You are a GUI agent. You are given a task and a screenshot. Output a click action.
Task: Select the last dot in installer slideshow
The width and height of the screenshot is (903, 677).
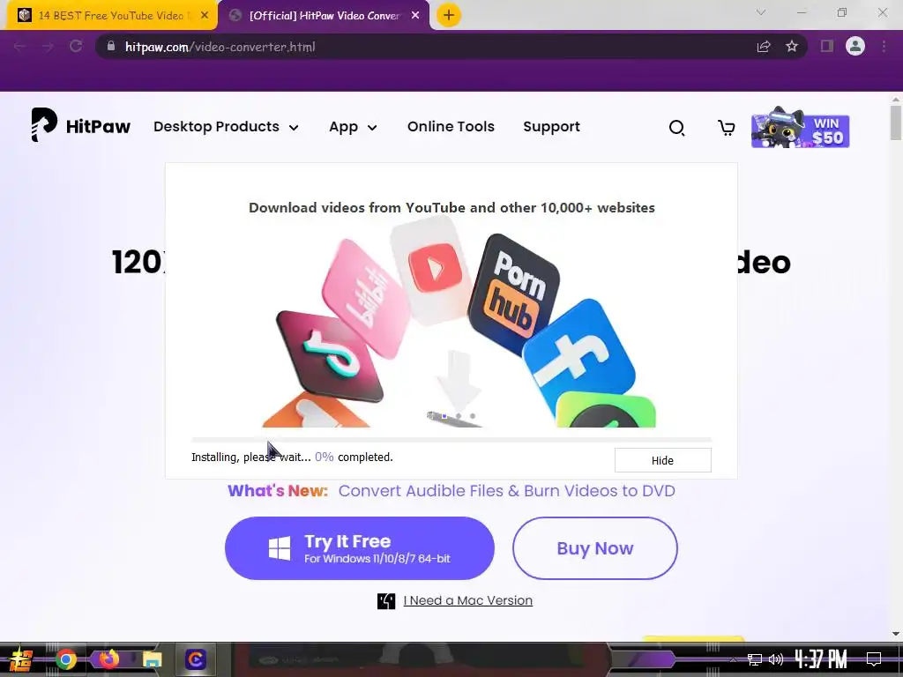(x=473, y=416)
